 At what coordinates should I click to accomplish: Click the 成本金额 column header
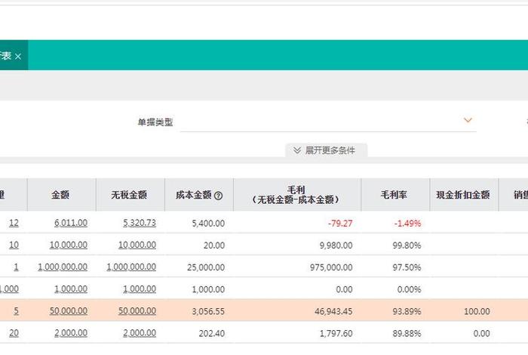(199, 195)
